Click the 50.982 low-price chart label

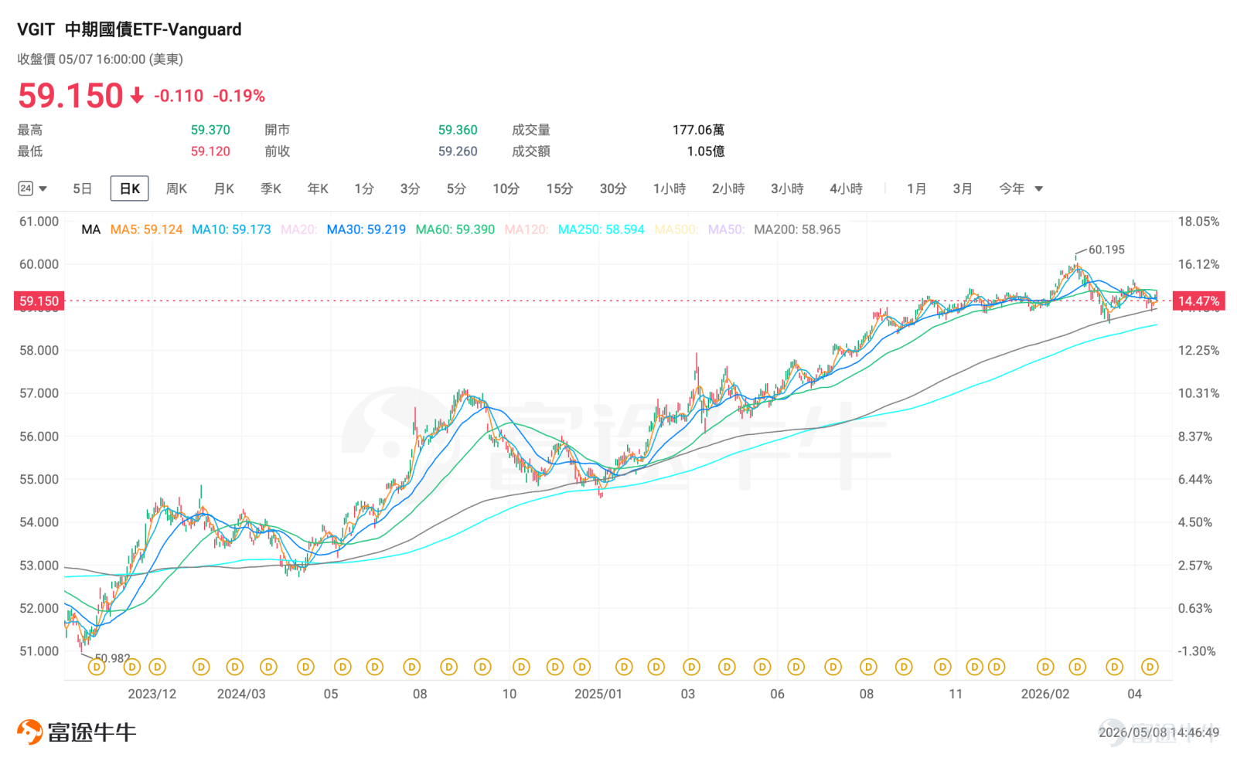[112, 658]
